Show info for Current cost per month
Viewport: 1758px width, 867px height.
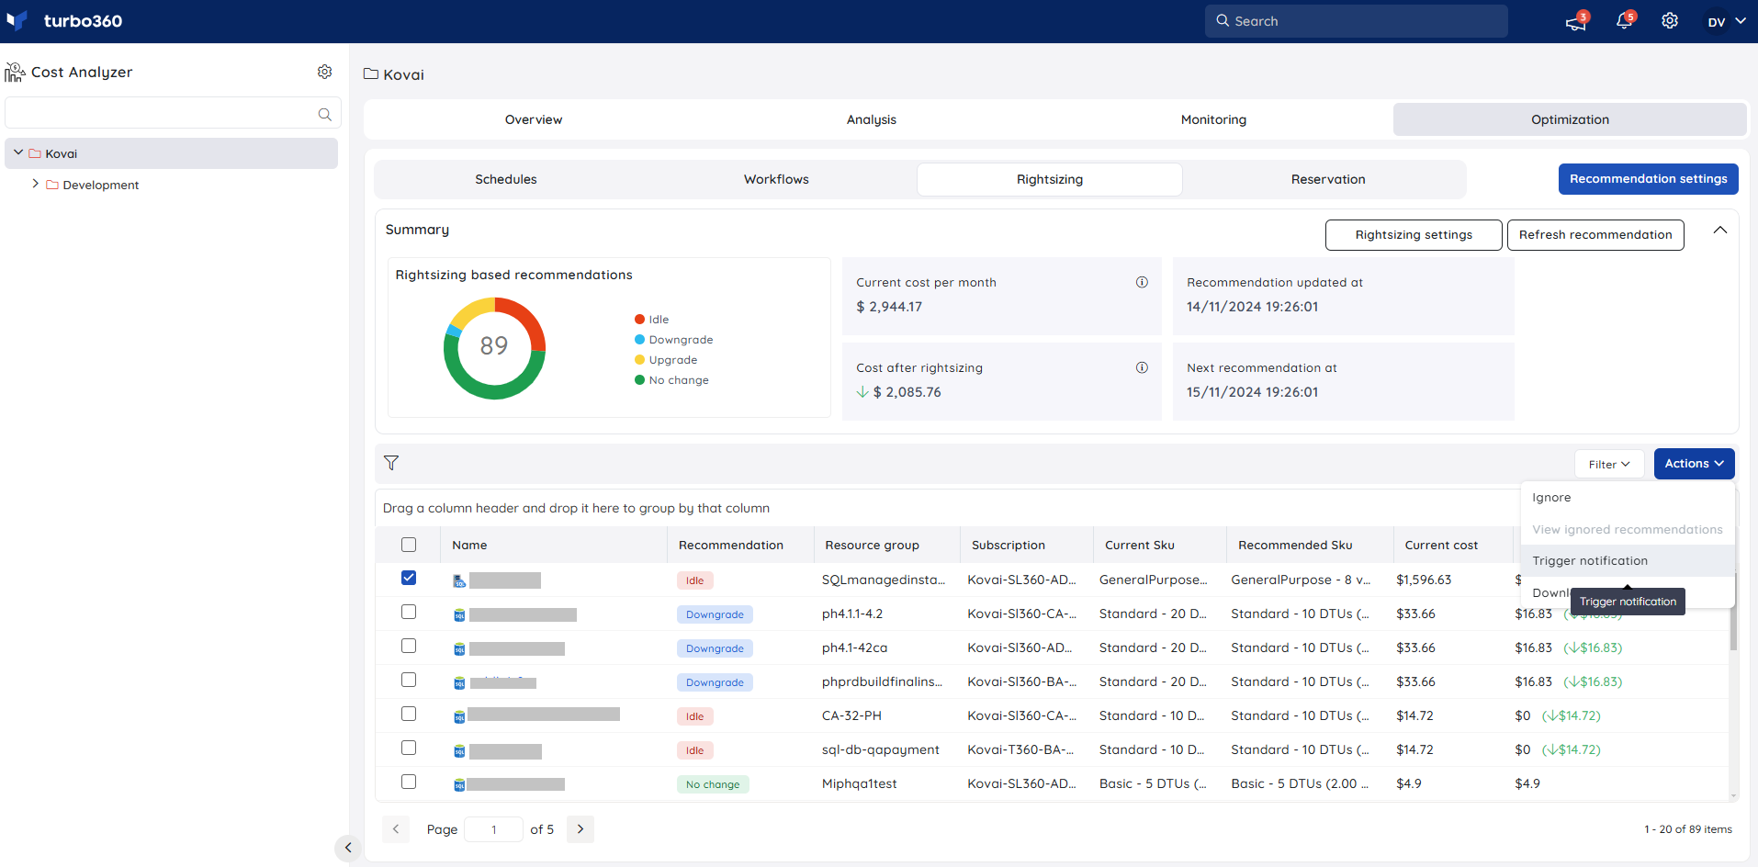(1142, 282)
